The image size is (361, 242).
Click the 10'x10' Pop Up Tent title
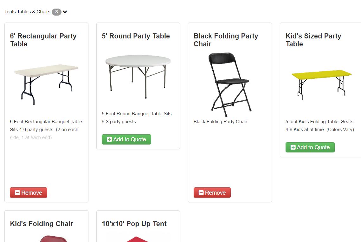134,224
